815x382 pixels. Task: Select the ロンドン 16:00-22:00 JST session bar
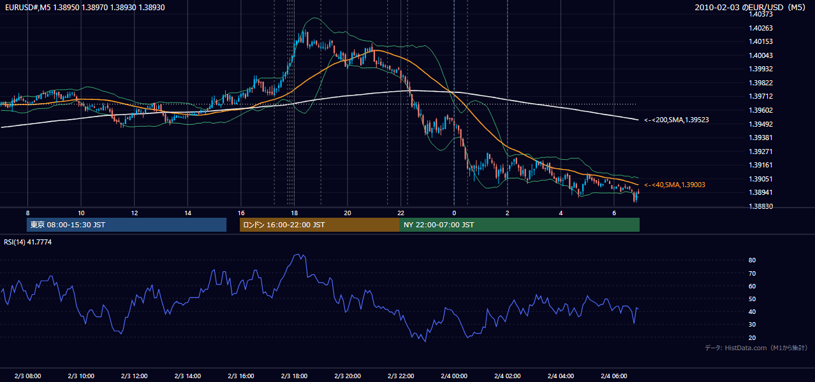tap(319, 225)
